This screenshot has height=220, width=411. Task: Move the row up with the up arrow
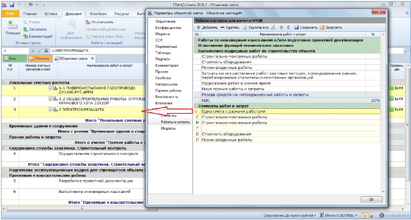click(x=281, y=27)
